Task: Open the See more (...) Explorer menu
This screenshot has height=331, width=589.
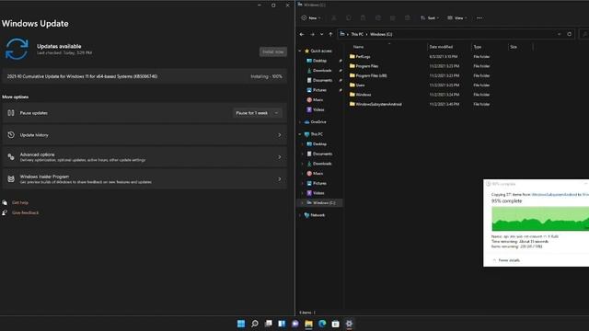Action: click(x=479, y=18)
